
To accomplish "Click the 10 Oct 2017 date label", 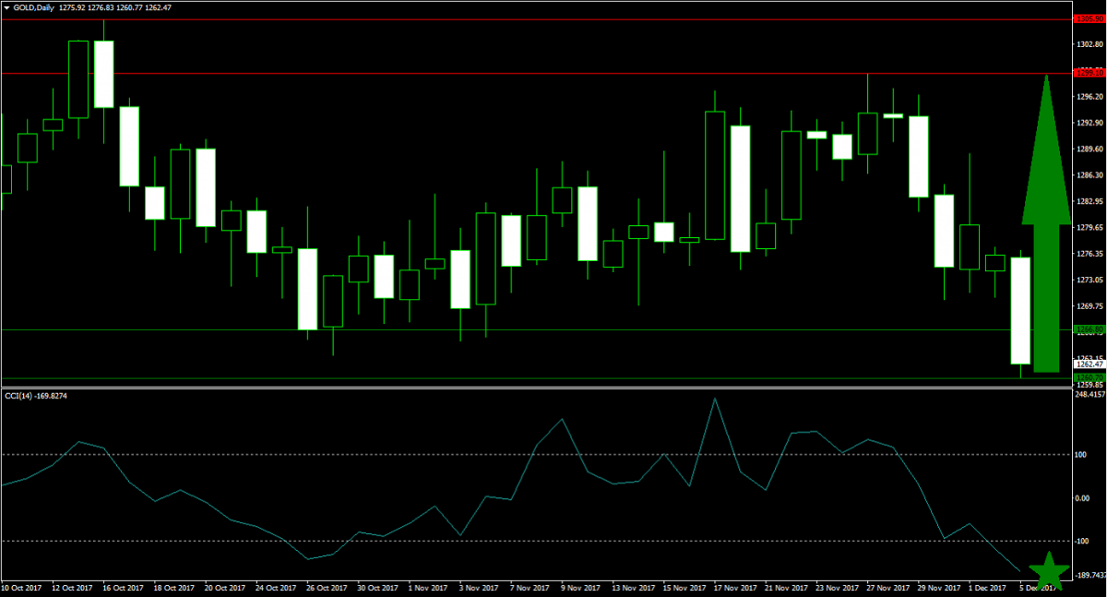I will point(23,585).
